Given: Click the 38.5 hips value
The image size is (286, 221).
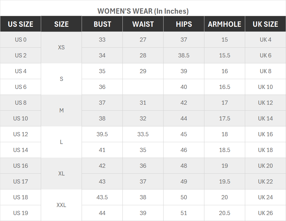Looking at the screenshot, I should (184, 55).
